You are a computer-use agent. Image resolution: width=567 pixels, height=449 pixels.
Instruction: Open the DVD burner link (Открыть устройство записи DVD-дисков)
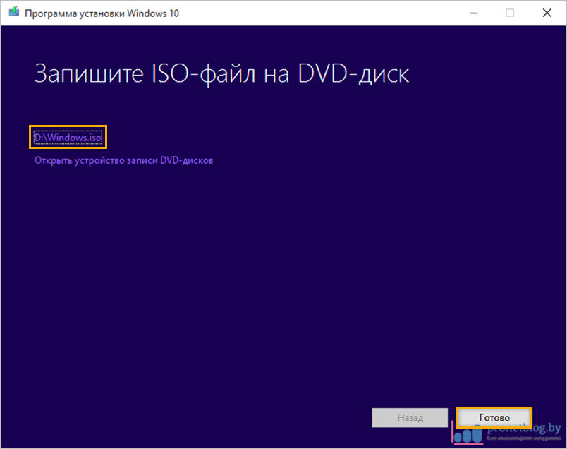click(x=123, y=160)
